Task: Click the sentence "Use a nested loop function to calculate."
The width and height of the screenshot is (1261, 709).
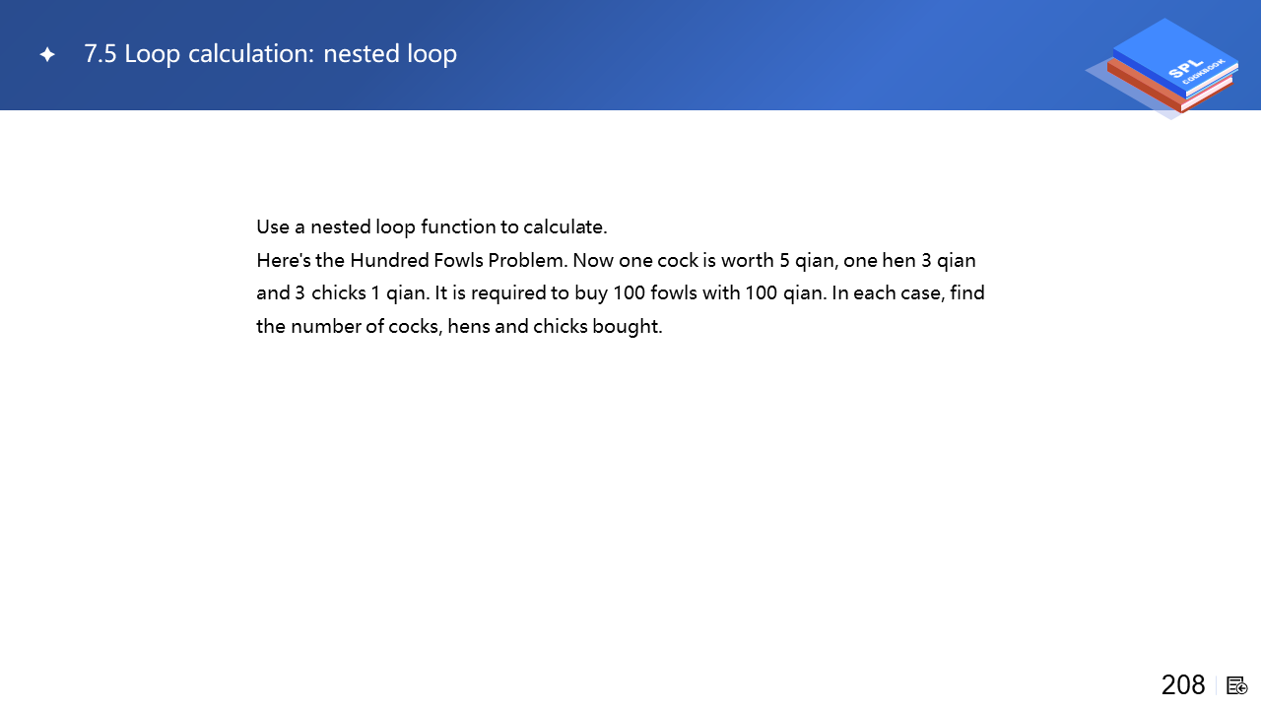Action: (x=431, y=227)
